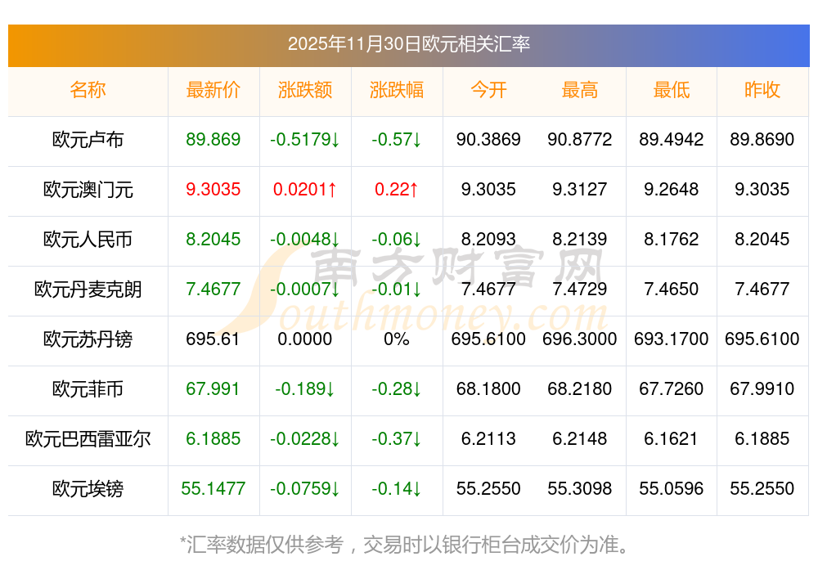Select the 欧元埃镑 row name
This screenshot has height=570, width=818.
(x=88, y=489)
